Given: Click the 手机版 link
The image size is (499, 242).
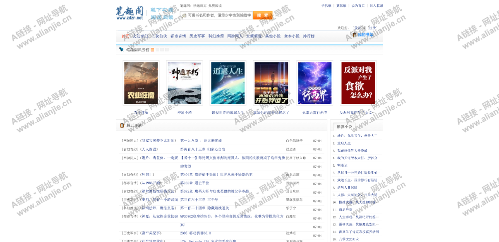Looking at the screenshot, I should (x=326, y=5).
